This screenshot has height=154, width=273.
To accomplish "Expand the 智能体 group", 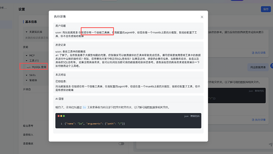I will [x=27, y=80].
